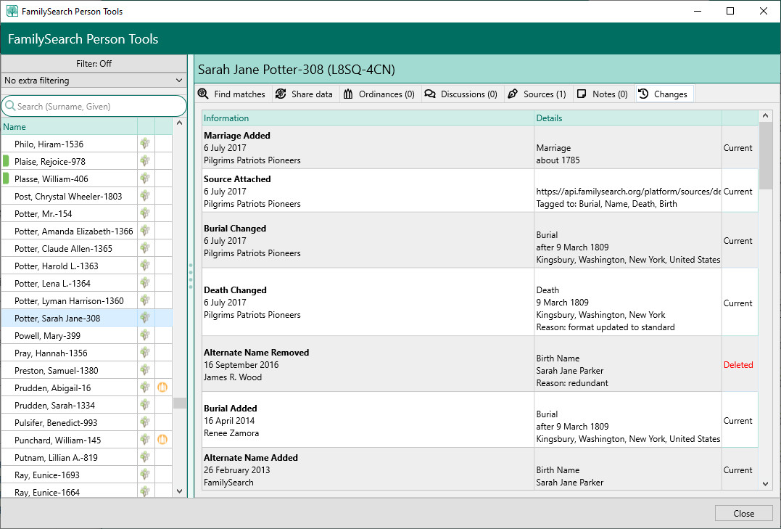Click FamilySearch tree icon next to Plaise, Rejoice-978
This screenshot has width=781, height=529.
coord(146,161)
